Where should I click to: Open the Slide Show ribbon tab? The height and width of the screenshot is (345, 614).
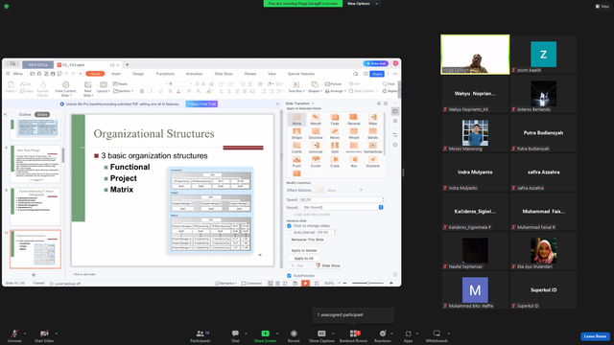coord(224,74)
